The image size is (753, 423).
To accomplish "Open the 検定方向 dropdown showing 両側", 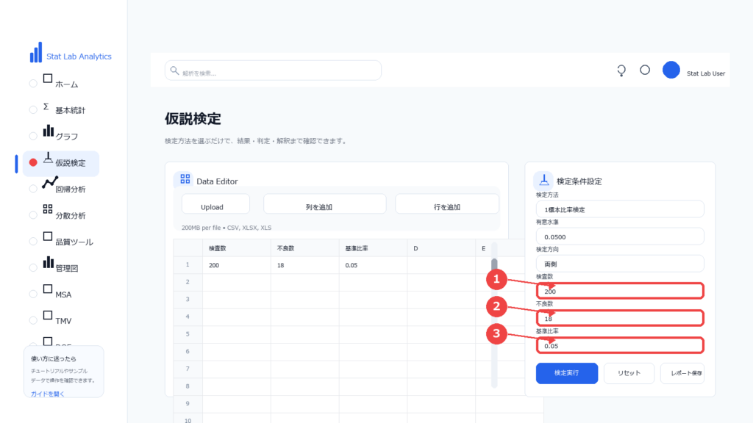I will 620,264.
